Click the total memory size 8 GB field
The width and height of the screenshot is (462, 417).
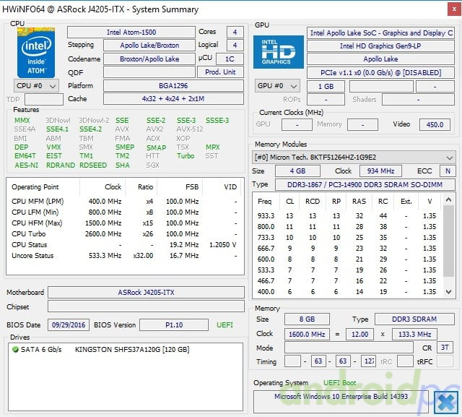[x=307, y=319]
